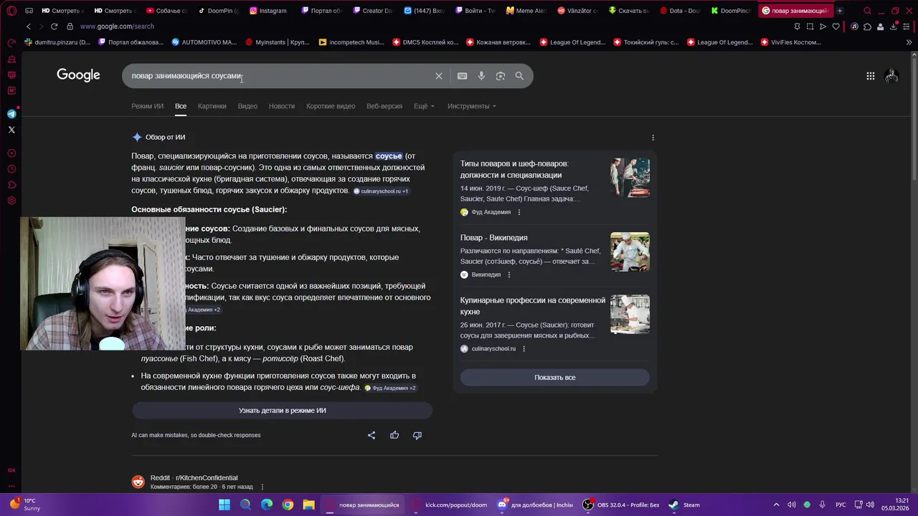The width and height of the screenshot is (918, 516).
Task: Switch to Steam in the taskbar
Action: pyautogui.click(x=683, y=505)
